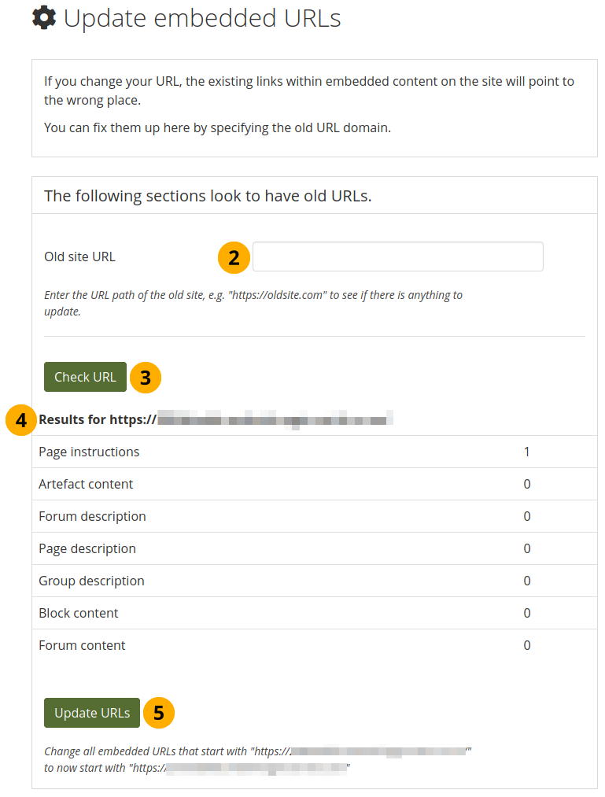
Task: Click the orange number 4 marker
Action: [x=21, y=420]
